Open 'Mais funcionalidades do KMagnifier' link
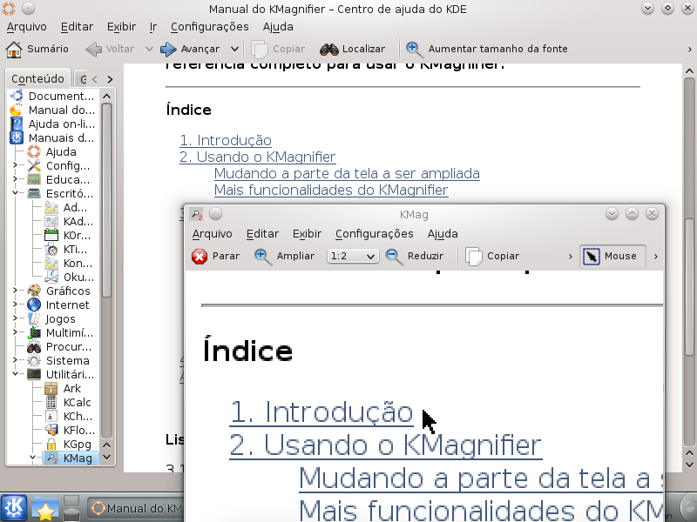 tap(330, 190)
